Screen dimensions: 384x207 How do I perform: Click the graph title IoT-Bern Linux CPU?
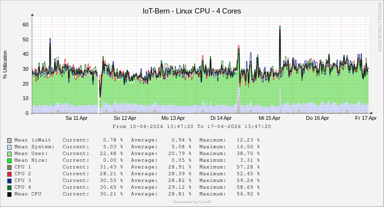pyautogui.click(x=192, y=11)
